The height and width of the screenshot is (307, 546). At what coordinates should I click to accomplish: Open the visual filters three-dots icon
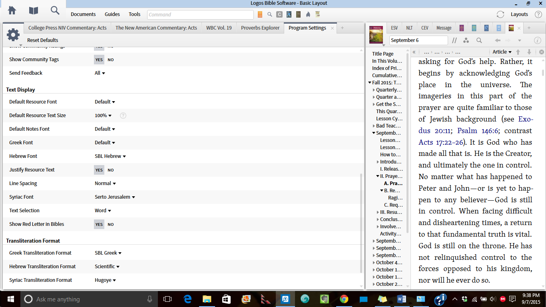click(x=466, y=40)
